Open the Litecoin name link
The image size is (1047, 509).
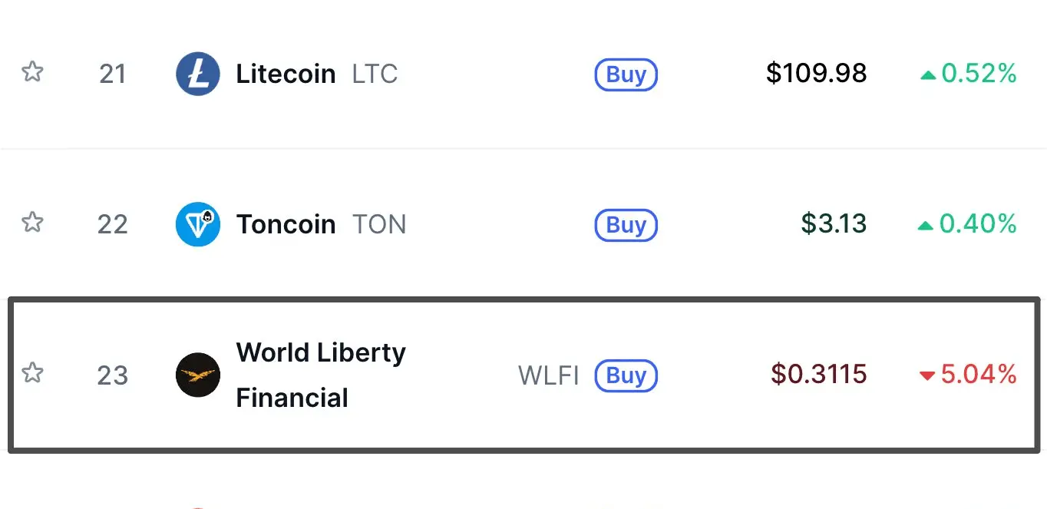tap(286, 74)
